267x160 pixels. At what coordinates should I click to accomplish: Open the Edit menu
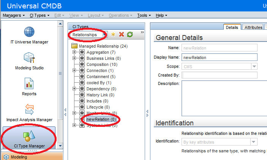[x=59, y=15]
